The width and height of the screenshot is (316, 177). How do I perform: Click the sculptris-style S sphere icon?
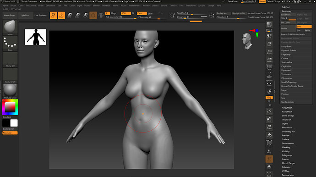point(101,15)
